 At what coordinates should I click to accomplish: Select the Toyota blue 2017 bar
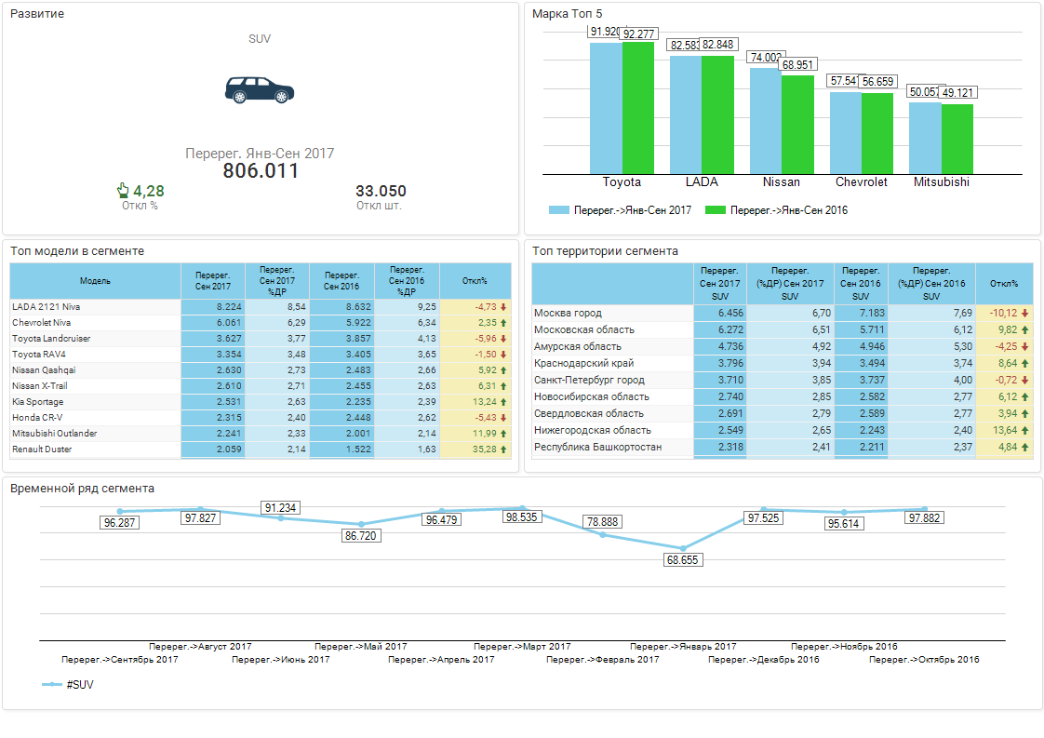[606, 109]
